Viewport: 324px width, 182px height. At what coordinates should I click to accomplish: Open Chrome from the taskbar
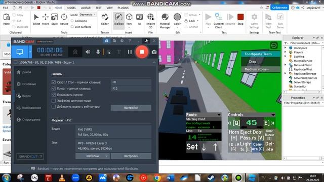coord(157,177)
